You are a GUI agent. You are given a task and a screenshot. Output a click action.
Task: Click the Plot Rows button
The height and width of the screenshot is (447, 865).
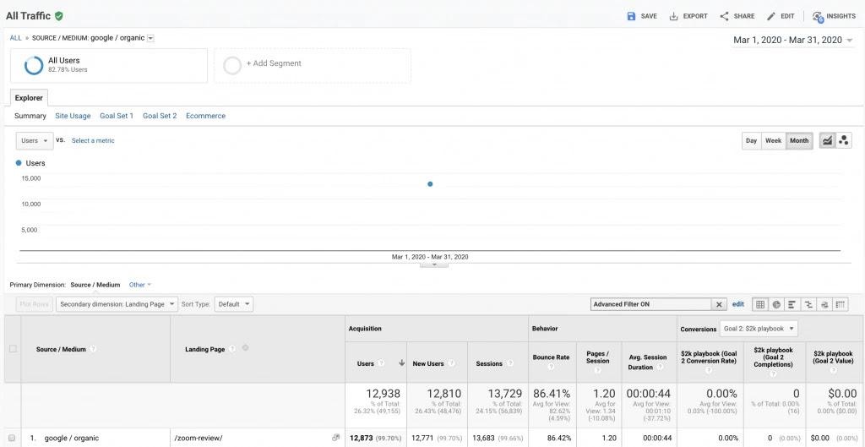tap(34, 304)
